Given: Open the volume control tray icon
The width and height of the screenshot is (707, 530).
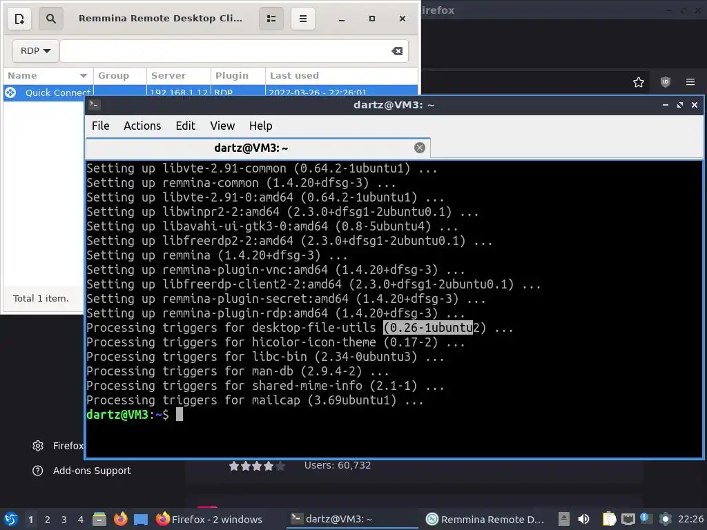Looking at the screenshot, I should pos(583,519).
